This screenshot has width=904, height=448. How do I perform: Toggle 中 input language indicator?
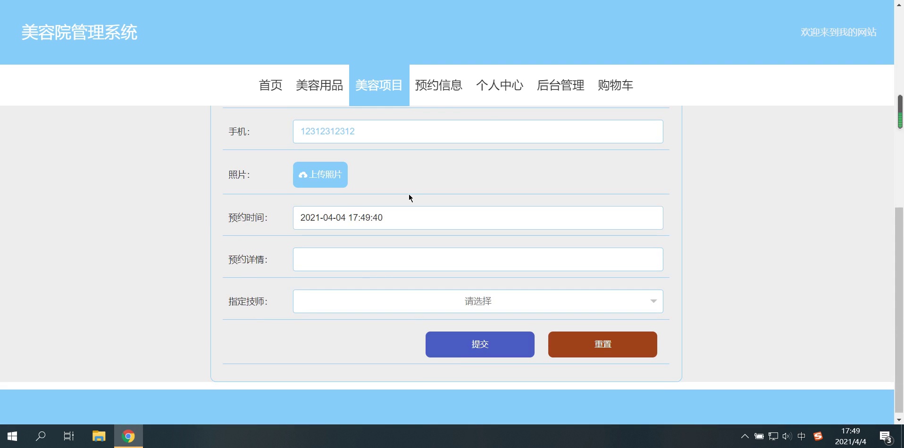pos(801,436)
